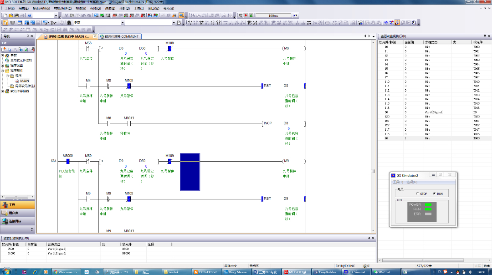Open the 在线 Online menu
Viewport: 492px width, 275px height.
pyautogui.click(x=95, y=9)
